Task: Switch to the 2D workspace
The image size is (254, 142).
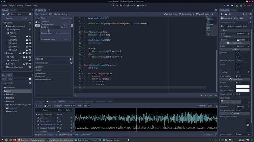Action: tap(115, 6)
